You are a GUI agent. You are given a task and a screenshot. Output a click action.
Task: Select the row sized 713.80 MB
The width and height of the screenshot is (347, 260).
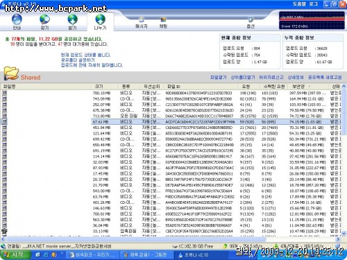point(171,116)
